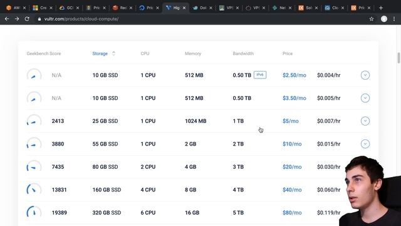Go forward in browser history
Screen dimensions: 401x226
click(17, 19)
